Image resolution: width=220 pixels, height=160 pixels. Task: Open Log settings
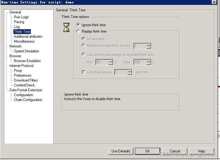17,27
